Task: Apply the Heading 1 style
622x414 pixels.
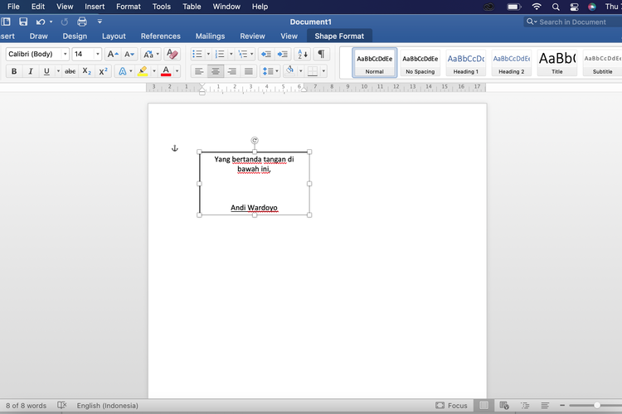Action: pyautogui.click(x=465, y=63)
